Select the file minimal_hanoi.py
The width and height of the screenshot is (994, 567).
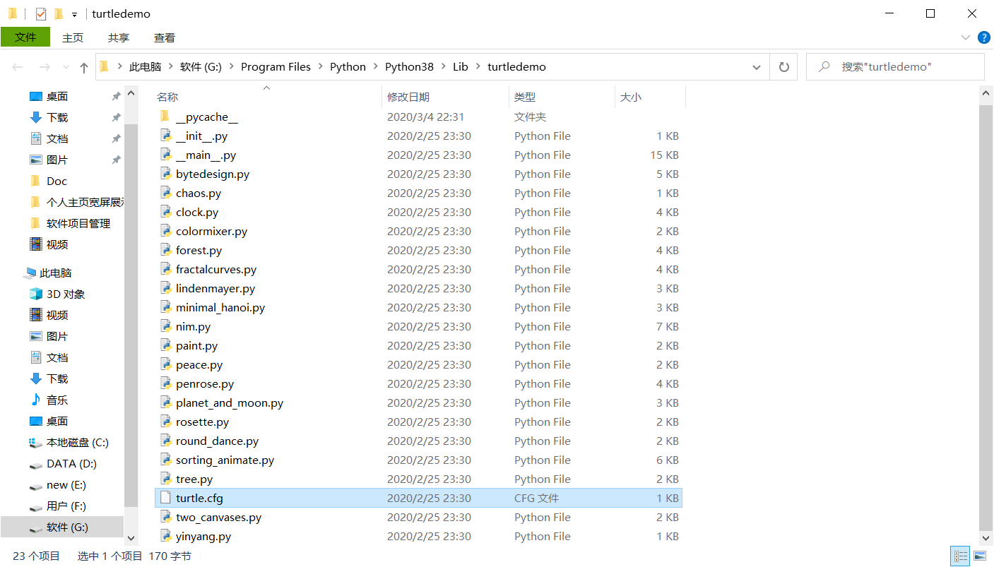point(220,307)
